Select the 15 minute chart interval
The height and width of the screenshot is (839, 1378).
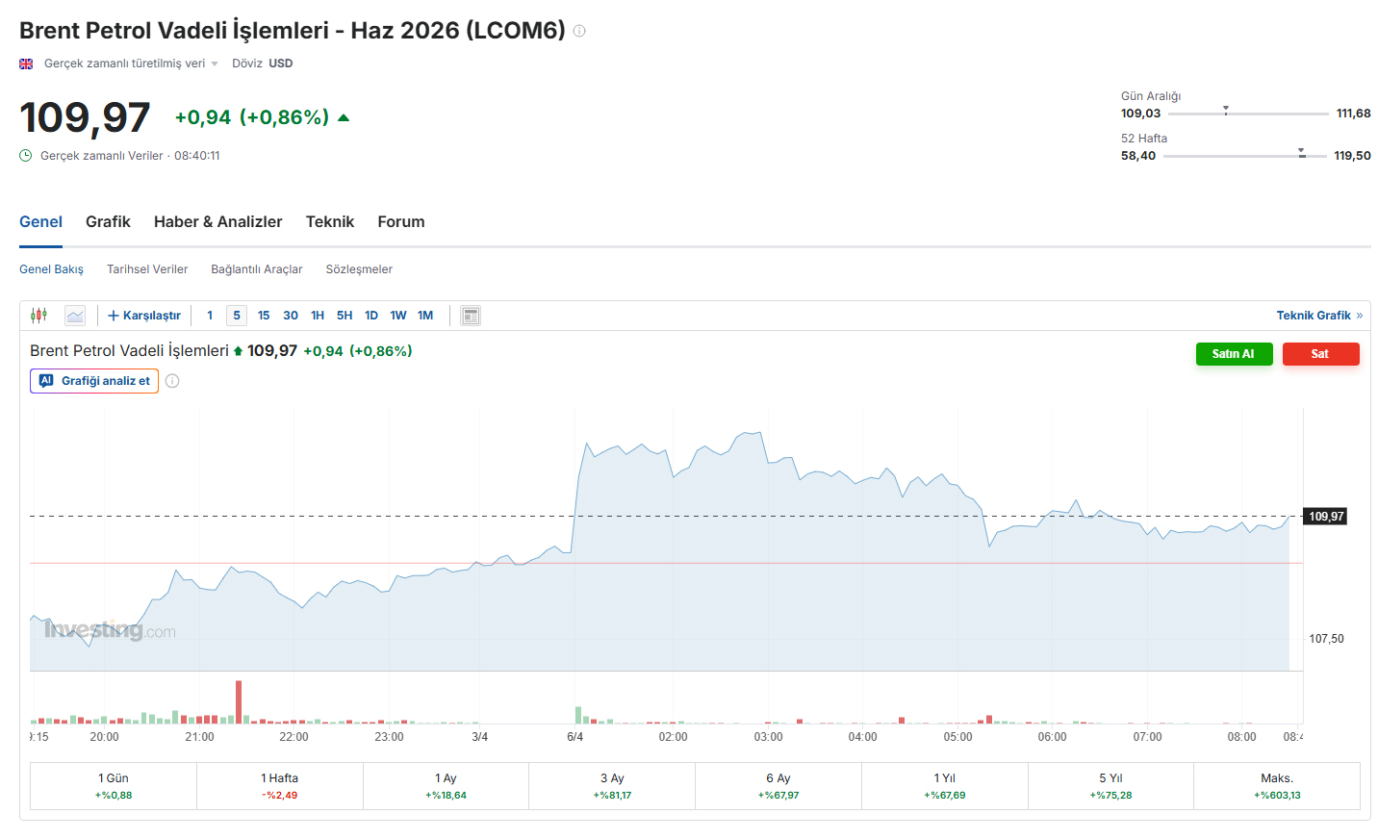coord(264,316)
